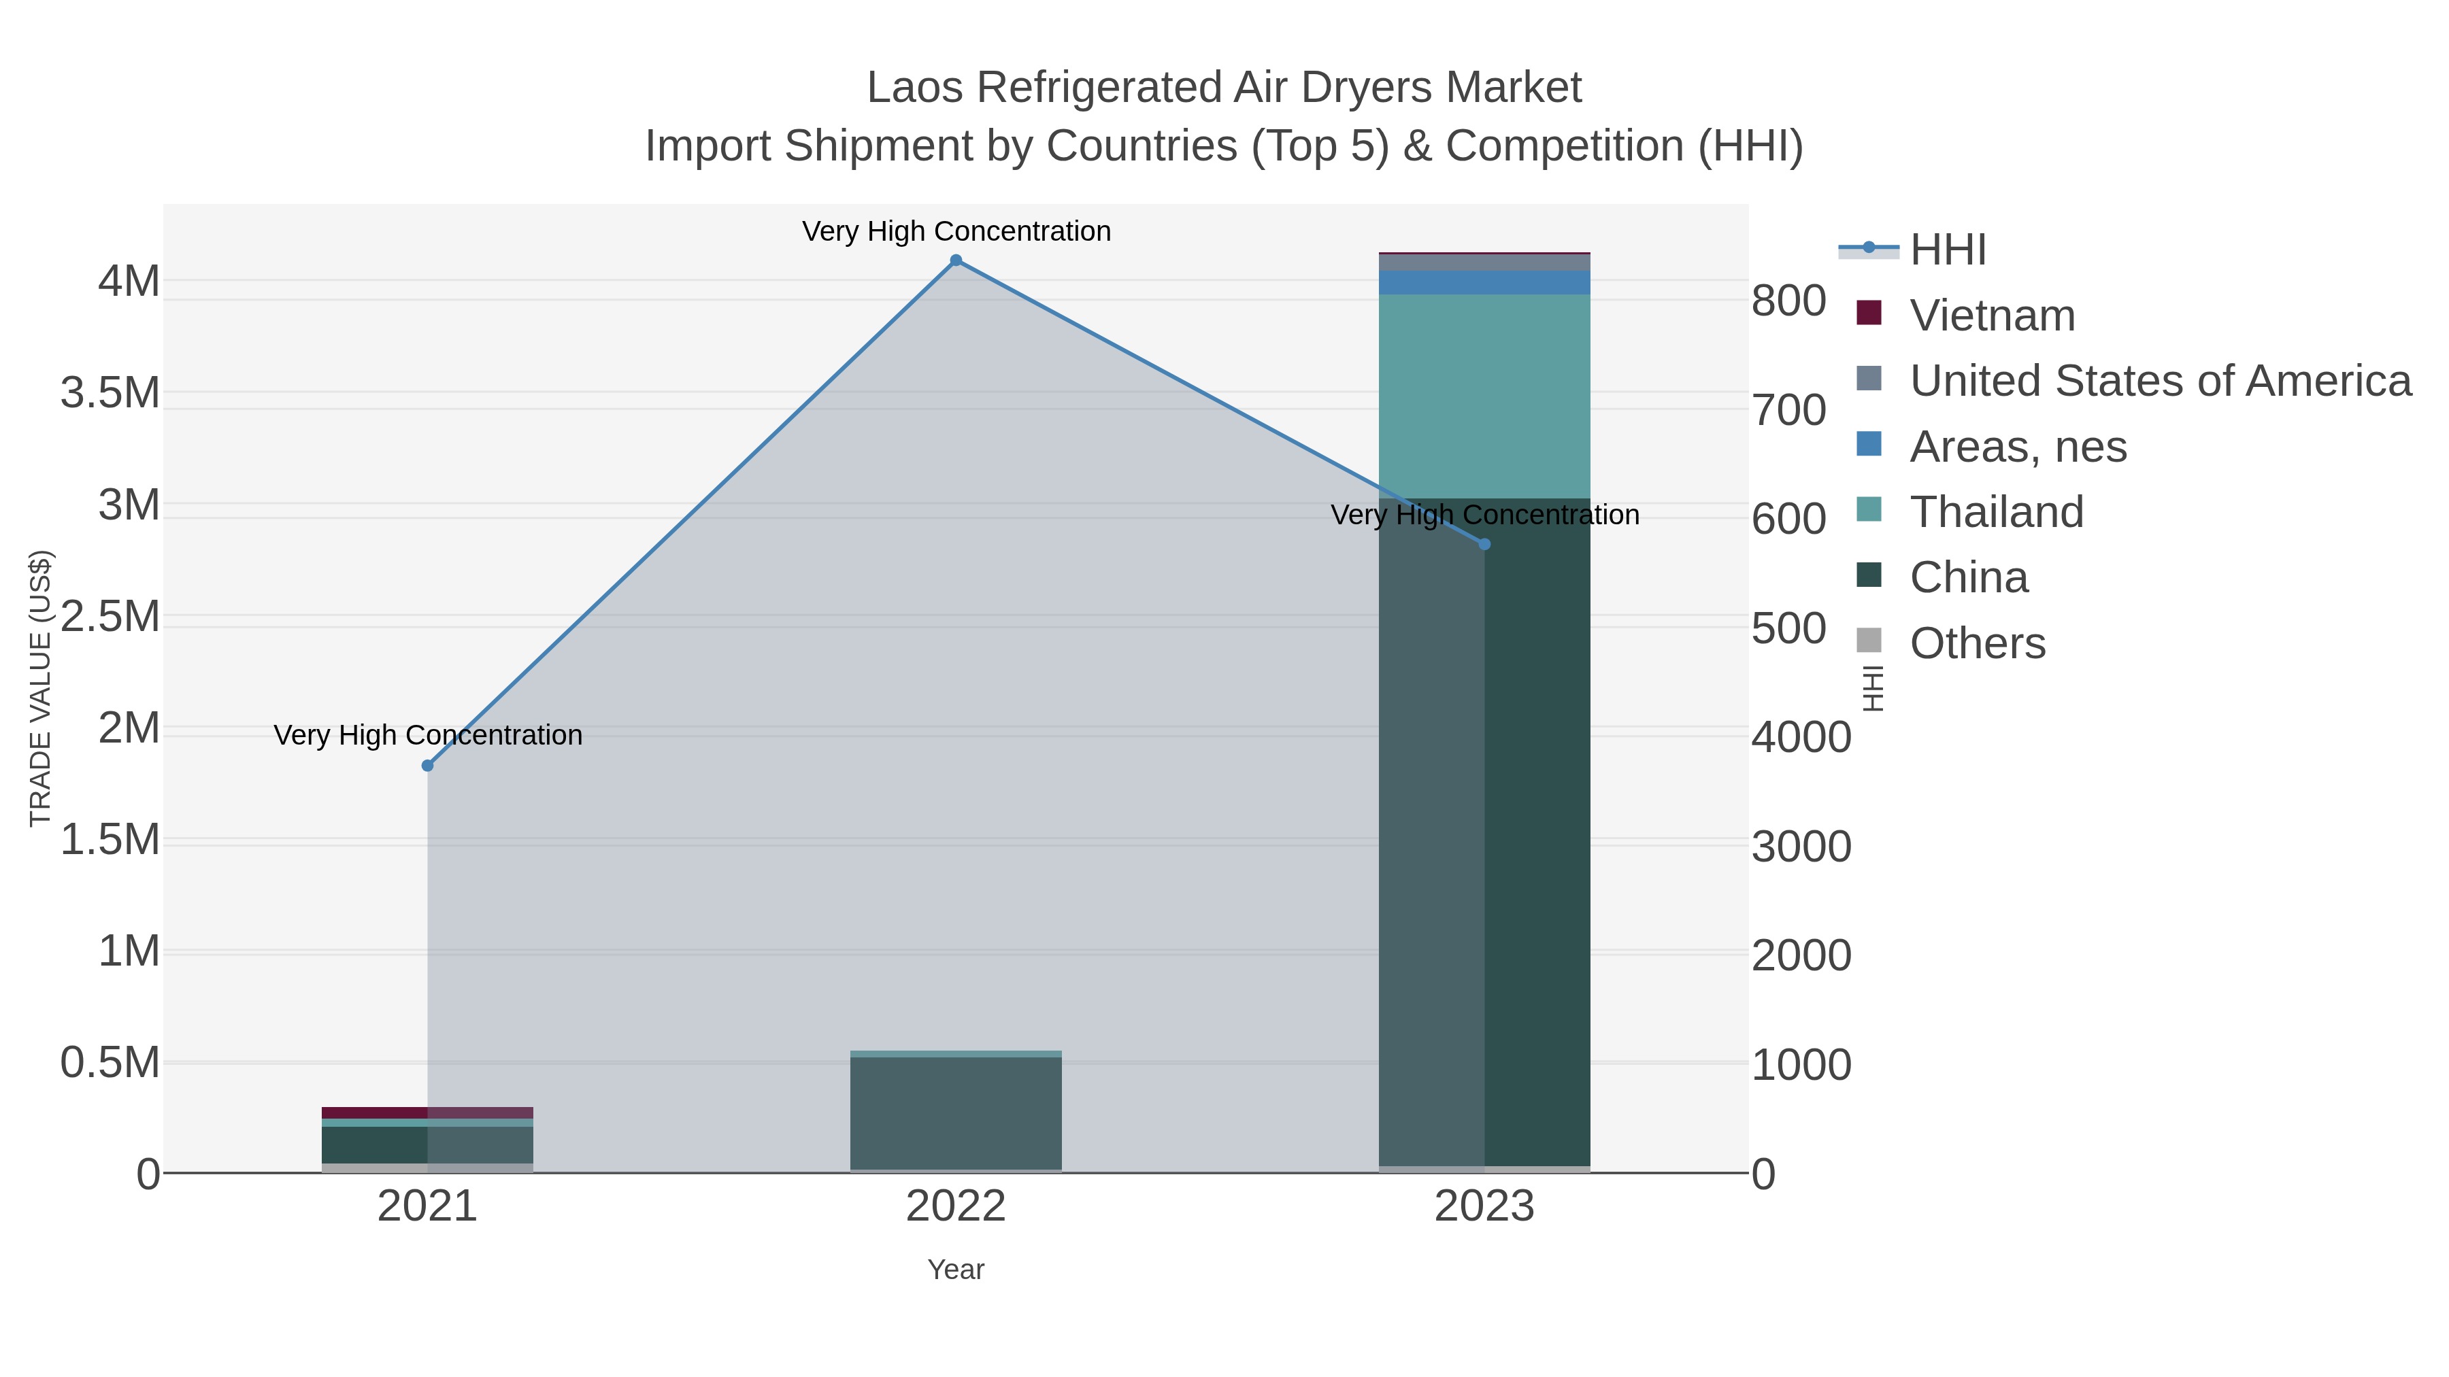The width and height of the screenshot is (2449, 1377).
Task: Click the subtitle about Import Shipment by Countries
Action: [x=1224, y=146]
